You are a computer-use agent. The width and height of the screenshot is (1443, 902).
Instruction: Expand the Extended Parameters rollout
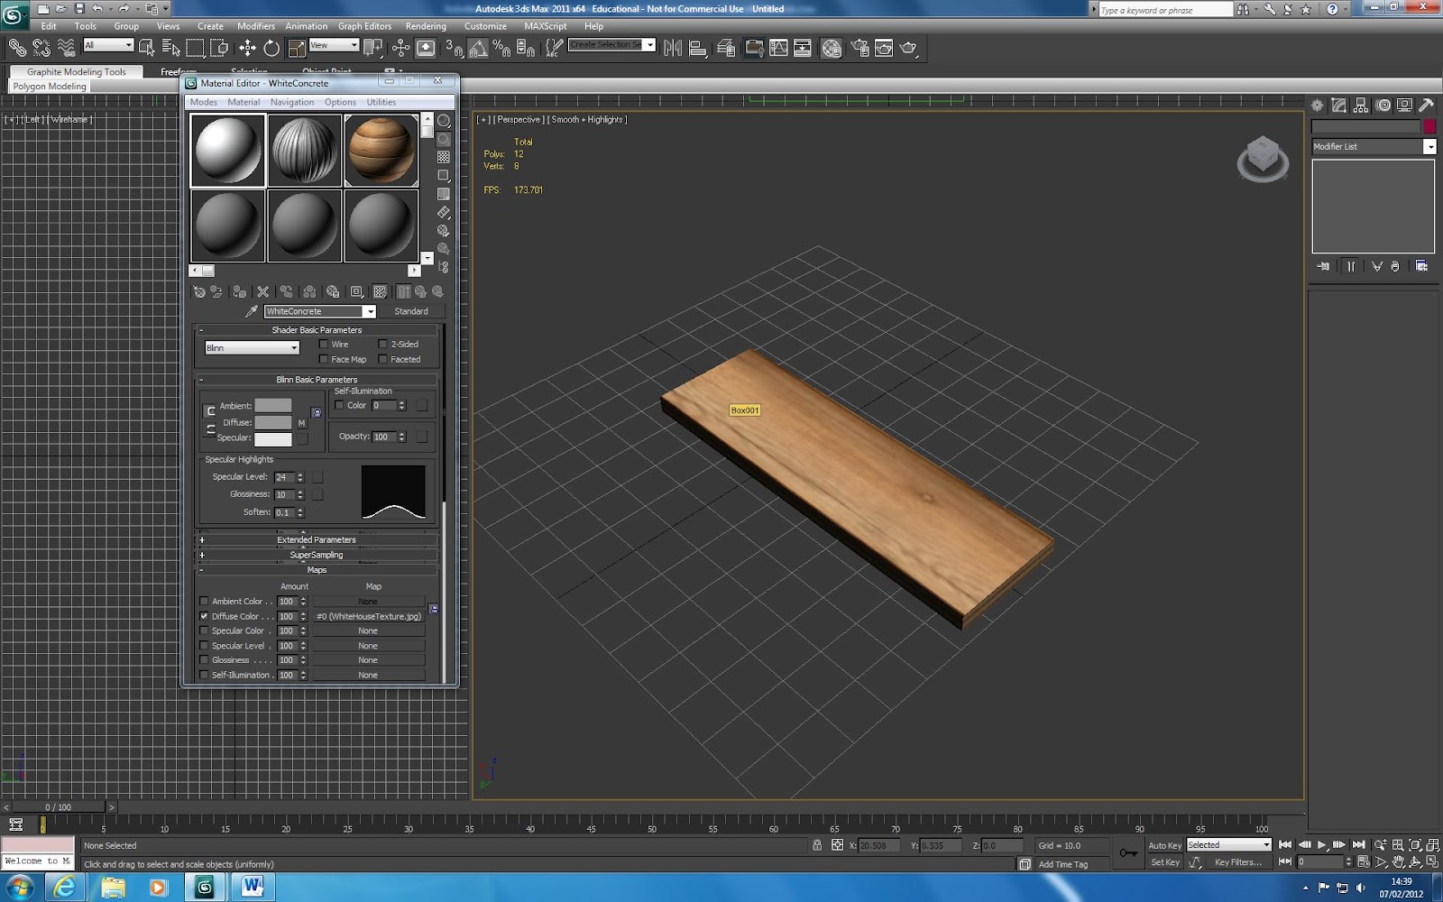(316, 539)
